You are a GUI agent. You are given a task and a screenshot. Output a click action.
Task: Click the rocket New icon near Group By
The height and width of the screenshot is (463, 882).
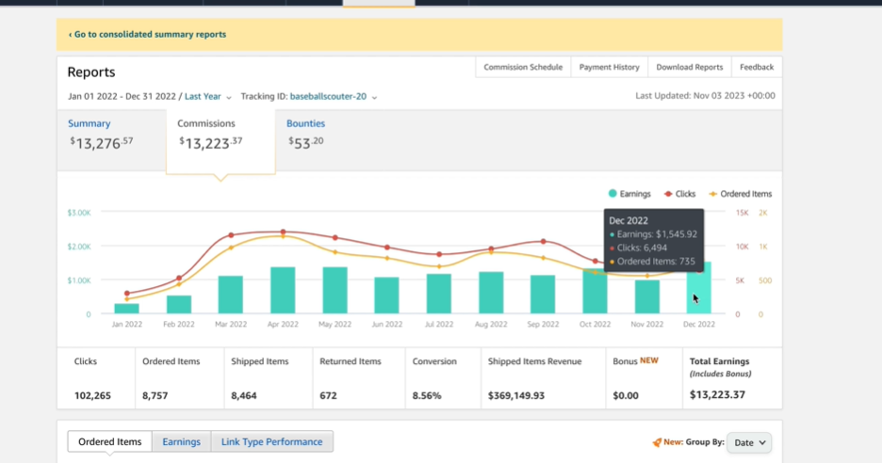tap(657, 443)
